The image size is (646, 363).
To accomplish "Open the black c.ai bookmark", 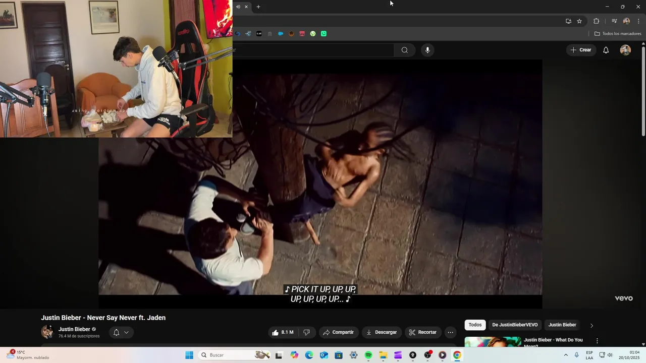I will (x=259, y=34).
